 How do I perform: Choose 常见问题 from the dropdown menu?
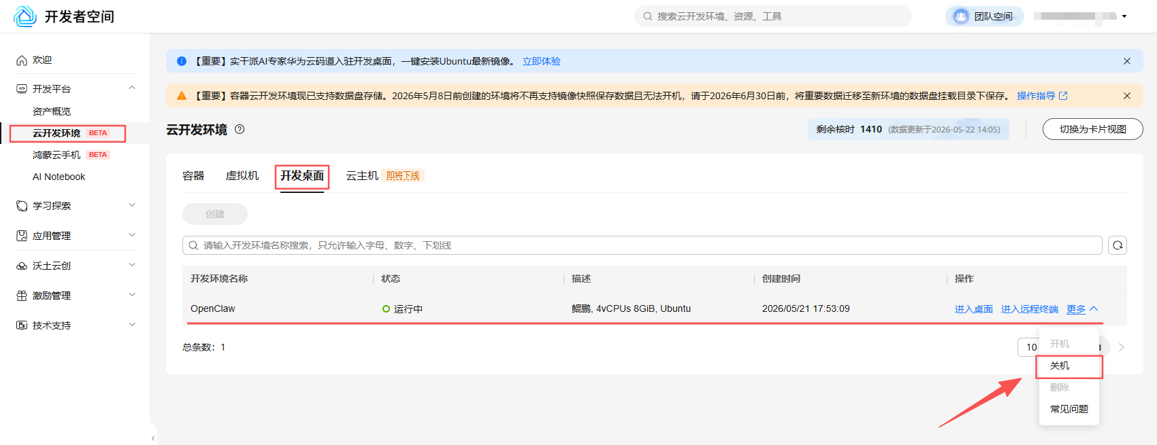click(1069, 409)
